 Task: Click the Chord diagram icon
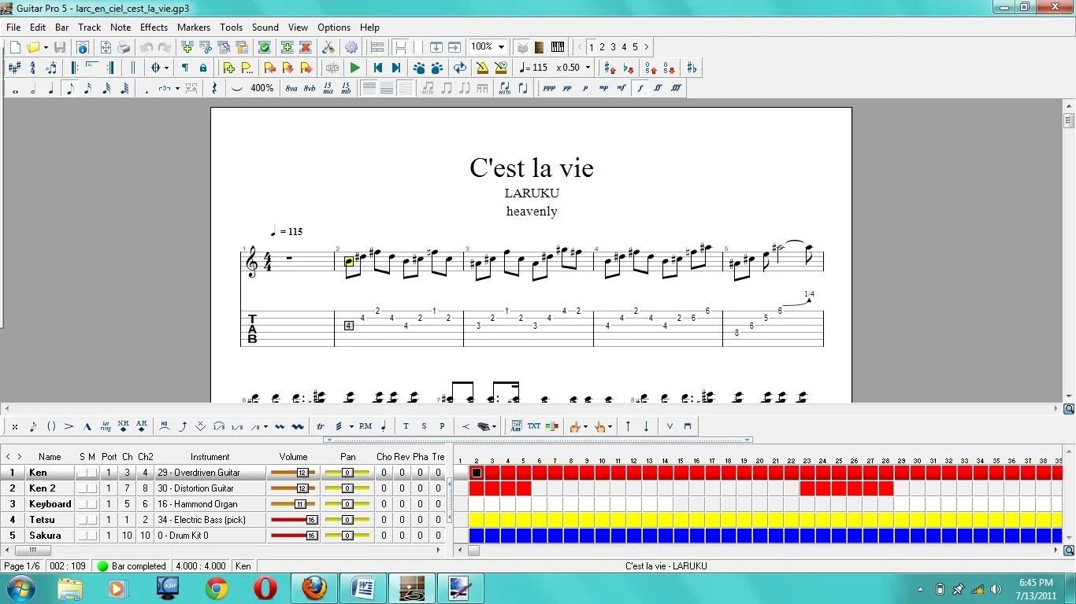(517, 426)
